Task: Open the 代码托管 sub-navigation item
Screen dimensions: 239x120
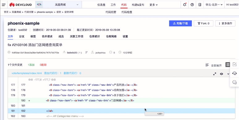Action: [111, 12]
